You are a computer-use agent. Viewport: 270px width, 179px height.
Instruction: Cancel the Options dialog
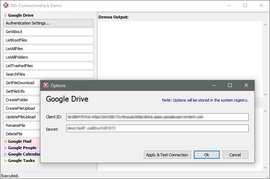click(235, 155)
